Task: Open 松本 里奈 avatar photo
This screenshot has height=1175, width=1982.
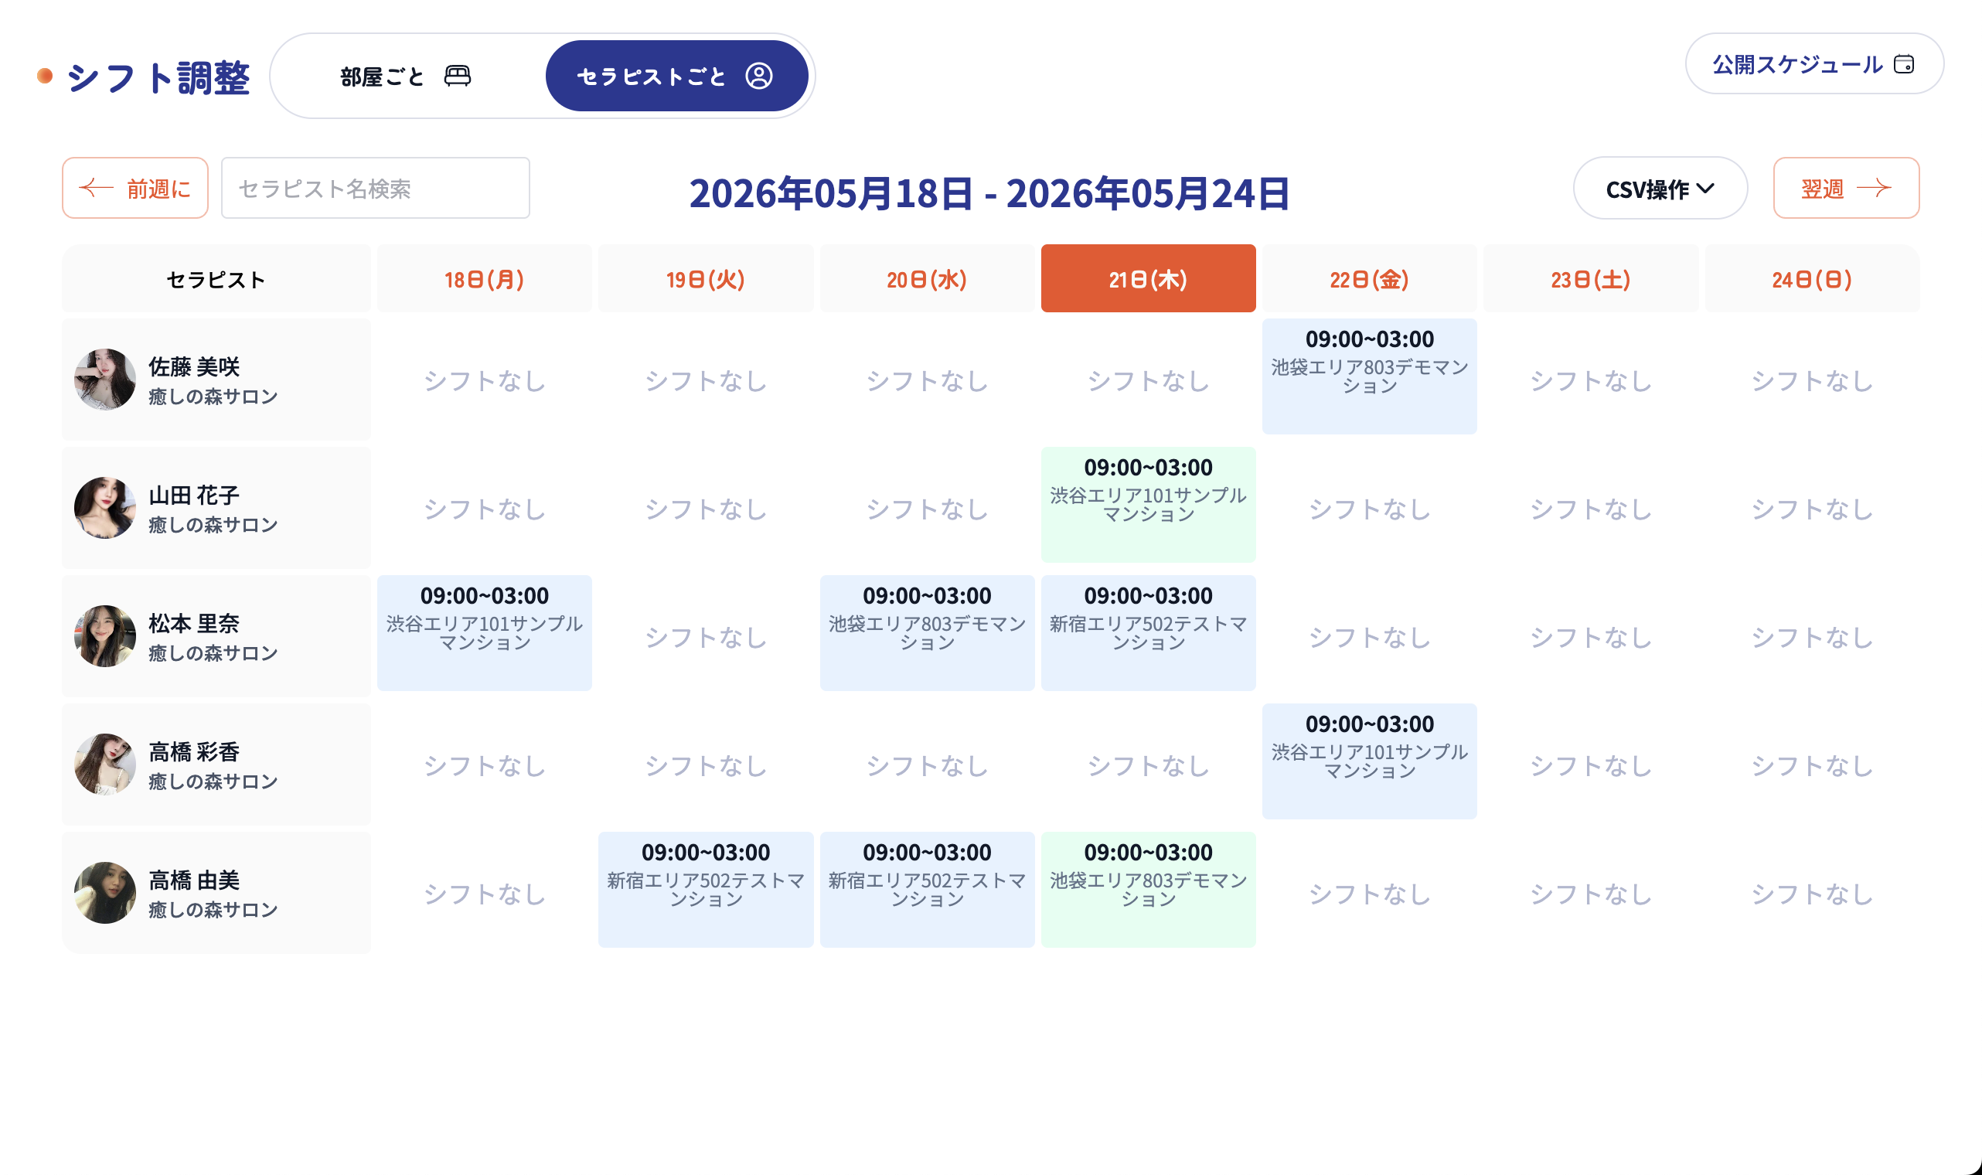Action: [105, 637]
